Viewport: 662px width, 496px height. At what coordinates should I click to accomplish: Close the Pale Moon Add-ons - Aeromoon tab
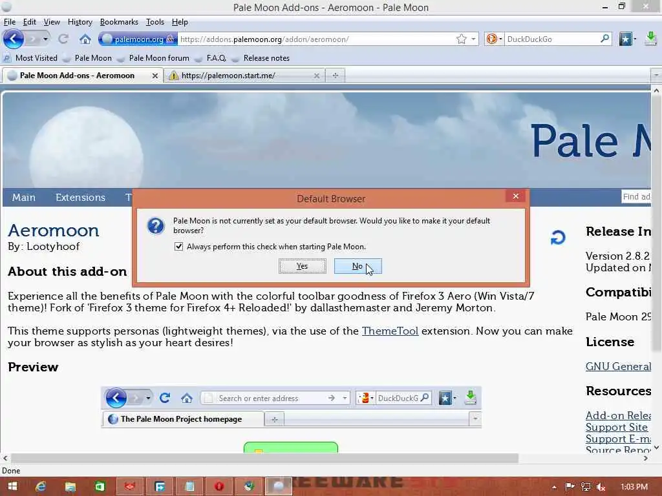(x=155, y=76)
